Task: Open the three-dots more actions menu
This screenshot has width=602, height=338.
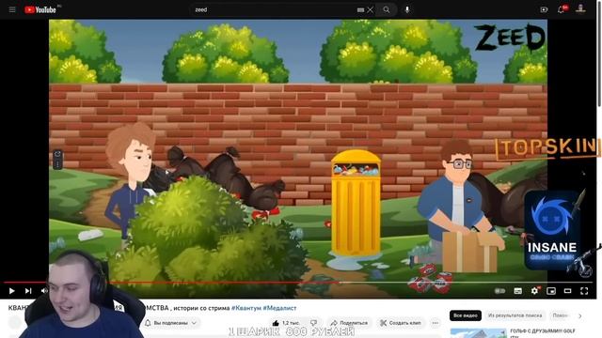Action: (435, 323)
